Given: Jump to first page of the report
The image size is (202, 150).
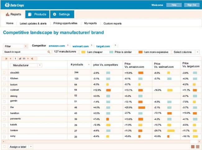Looking at the screenshot, I should click(6, 58).
